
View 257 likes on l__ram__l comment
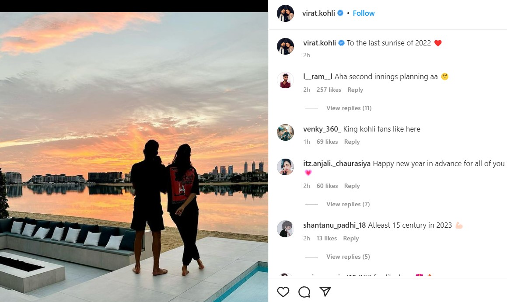329,90
